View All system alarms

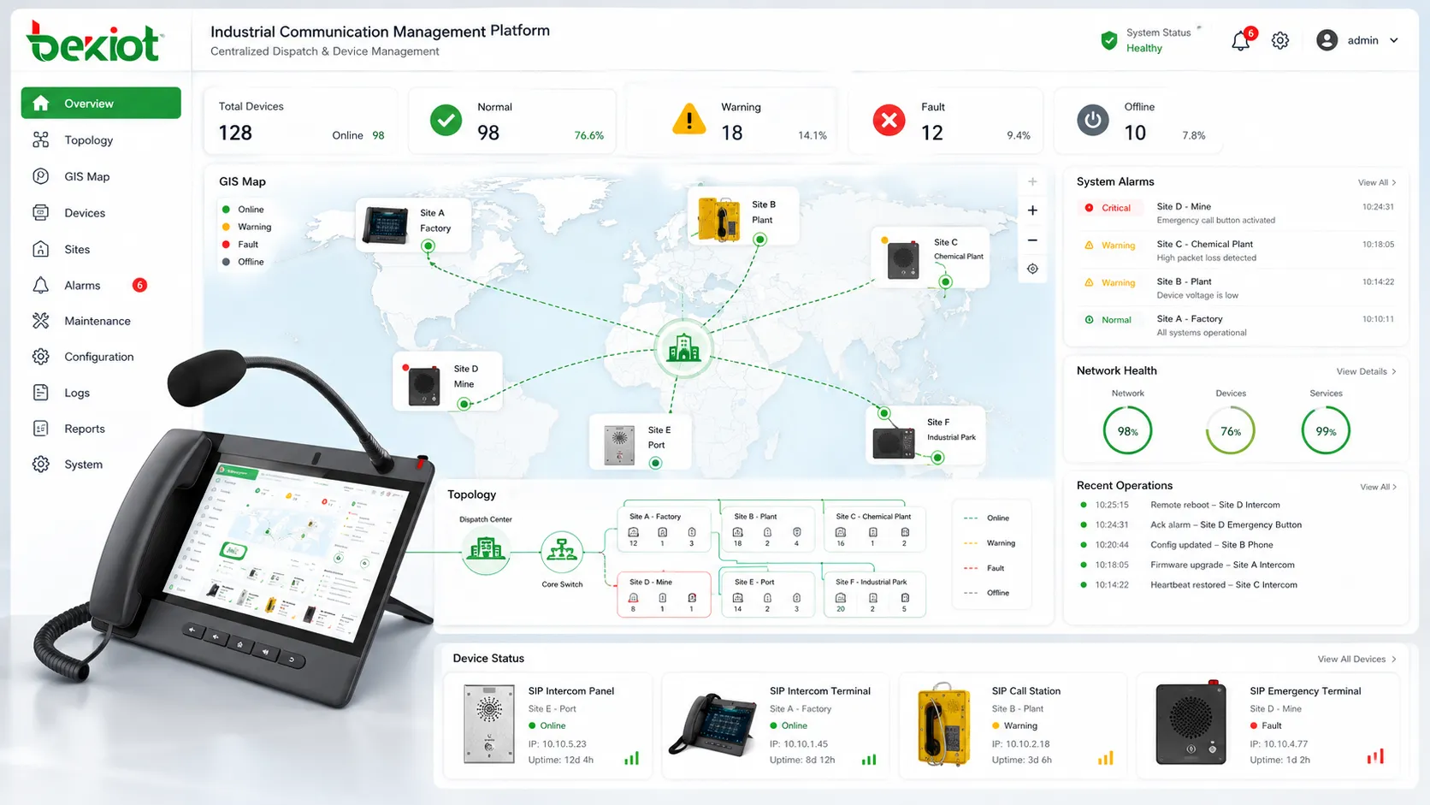pos(1377,182)
